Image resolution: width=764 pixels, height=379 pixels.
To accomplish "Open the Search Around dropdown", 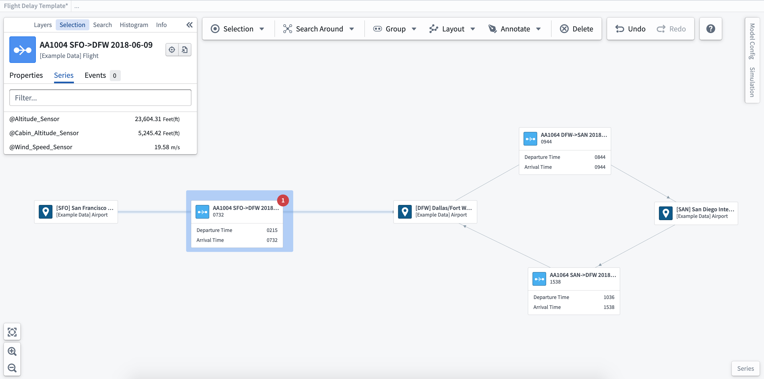I will coord(319,29).
